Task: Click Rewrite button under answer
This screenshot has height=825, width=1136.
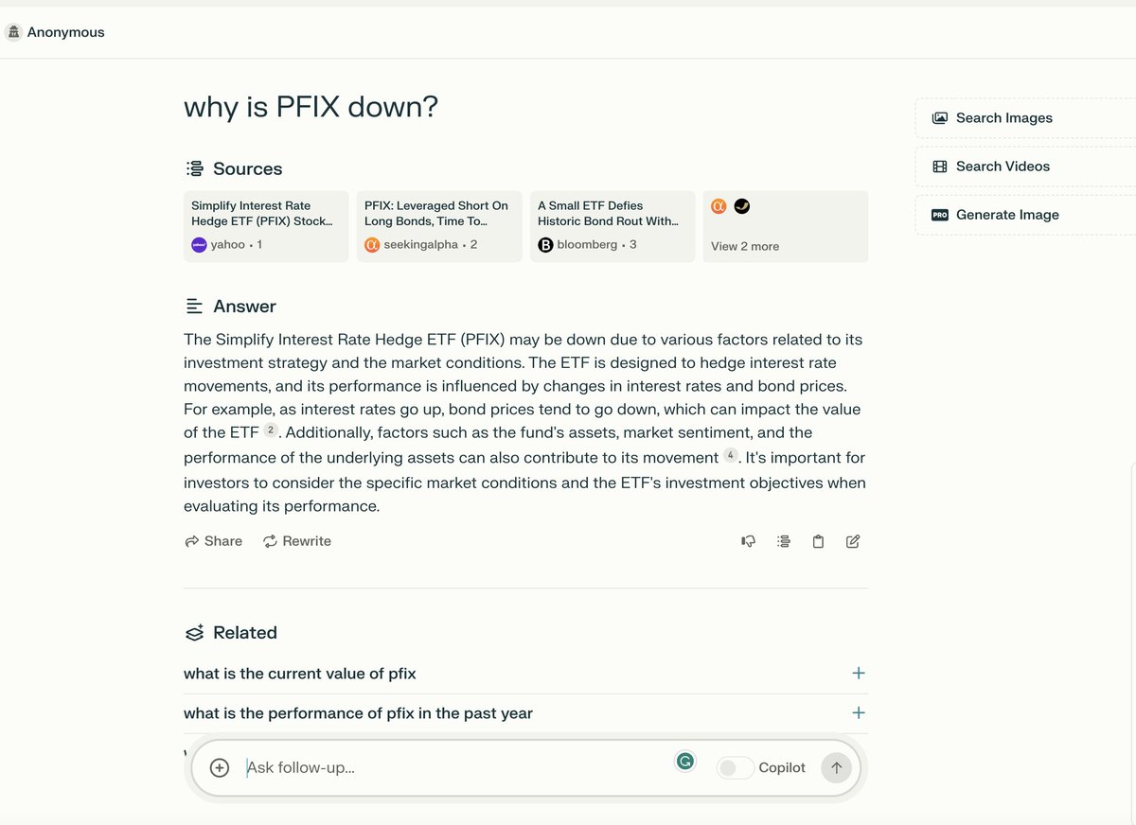Action: coord(297,541)
